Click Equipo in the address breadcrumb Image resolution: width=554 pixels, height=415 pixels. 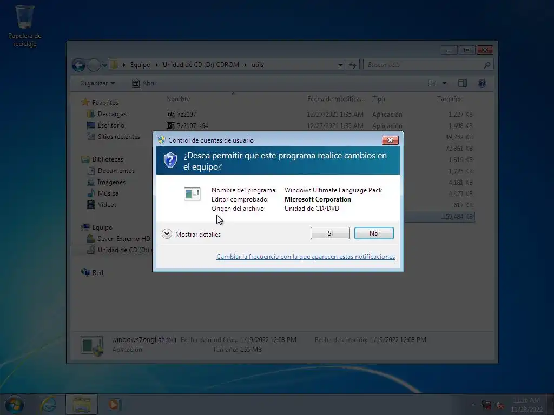coord(140,65)
